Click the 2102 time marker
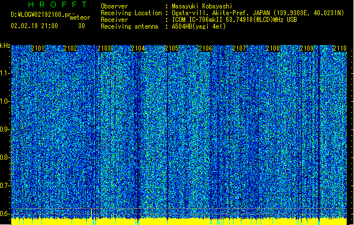The width and height of the screenshot is (354, 225). [70, 48]
